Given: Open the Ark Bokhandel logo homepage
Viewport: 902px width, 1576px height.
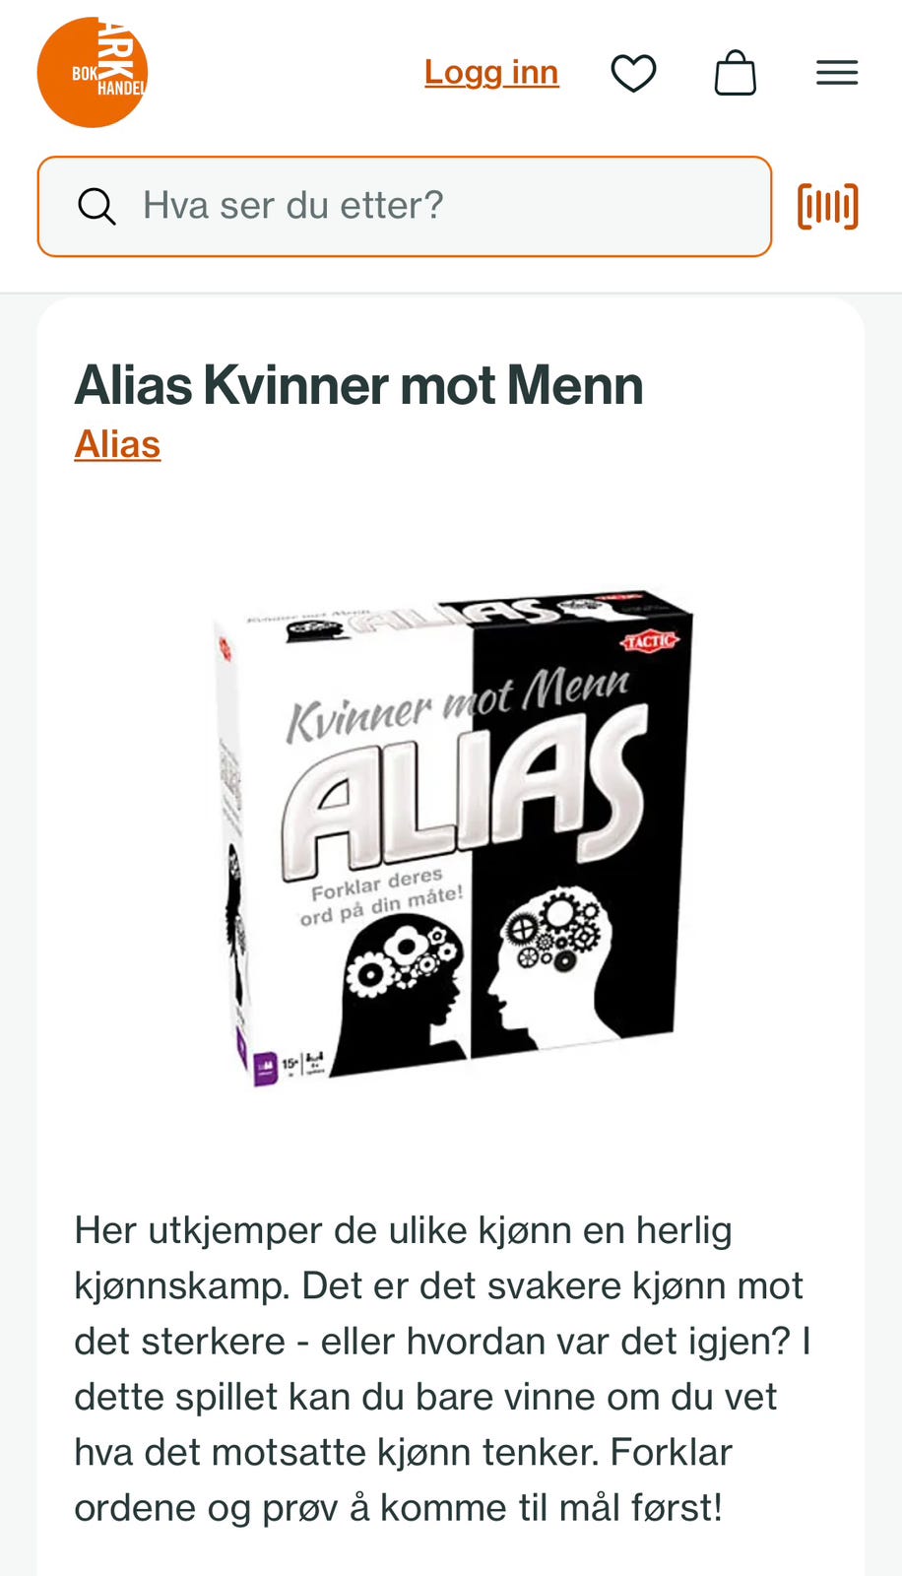Looking at the screenshot, I should pyautogui.click(x=93, y=72).
